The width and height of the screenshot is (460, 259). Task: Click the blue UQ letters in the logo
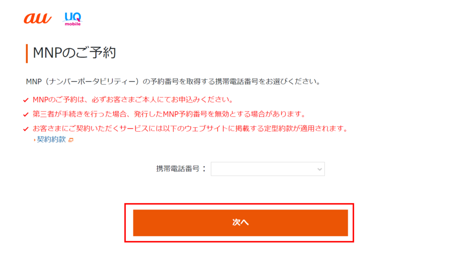click(72, 17)
